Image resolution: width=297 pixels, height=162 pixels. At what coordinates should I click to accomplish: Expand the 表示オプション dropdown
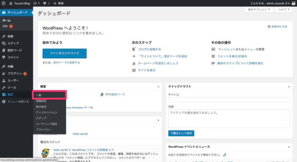tap(259, 9)
